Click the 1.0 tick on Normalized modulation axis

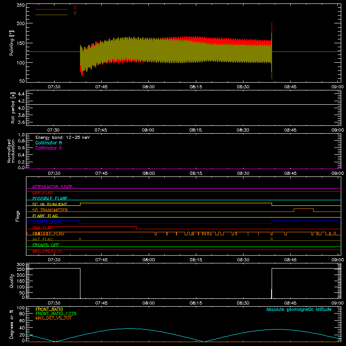click(x=21, y=135)
